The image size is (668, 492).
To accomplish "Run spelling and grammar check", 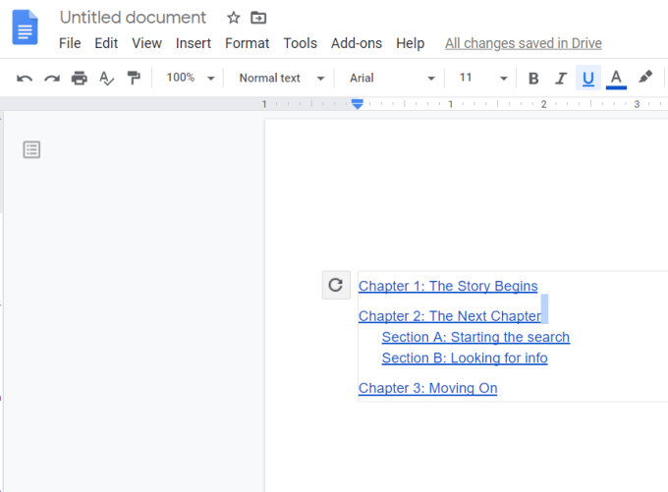I will click(106, 79).
